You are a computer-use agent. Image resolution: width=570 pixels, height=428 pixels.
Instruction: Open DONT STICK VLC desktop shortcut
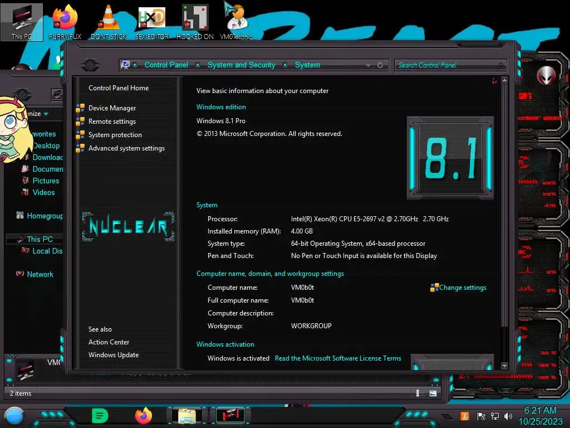click(109, 22)
